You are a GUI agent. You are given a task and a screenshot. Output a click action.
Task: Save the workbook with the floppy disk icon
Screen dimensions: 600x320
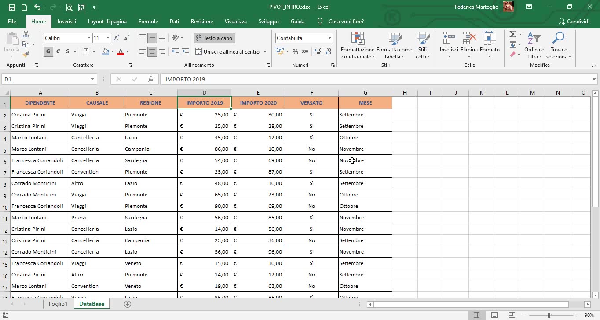coord(12,7)
